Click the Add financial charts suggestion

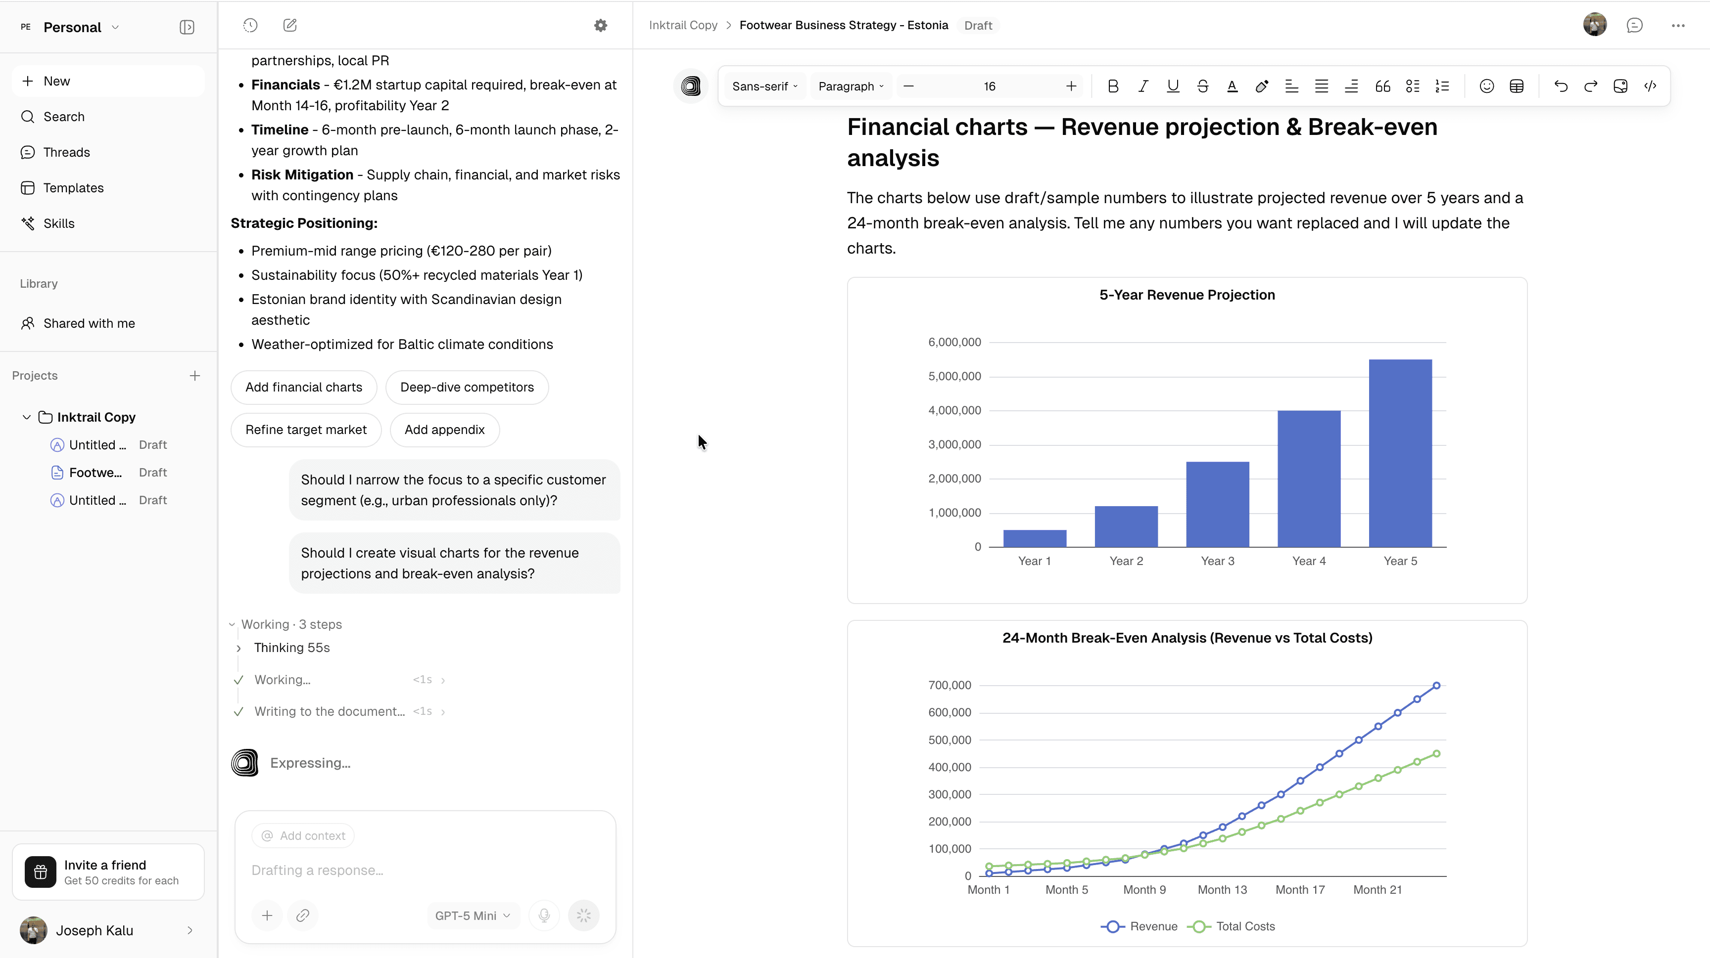303,387
